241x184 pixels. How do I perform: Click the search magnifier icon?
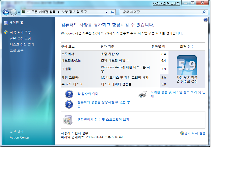pyautogui.click(x=204, y=12)
